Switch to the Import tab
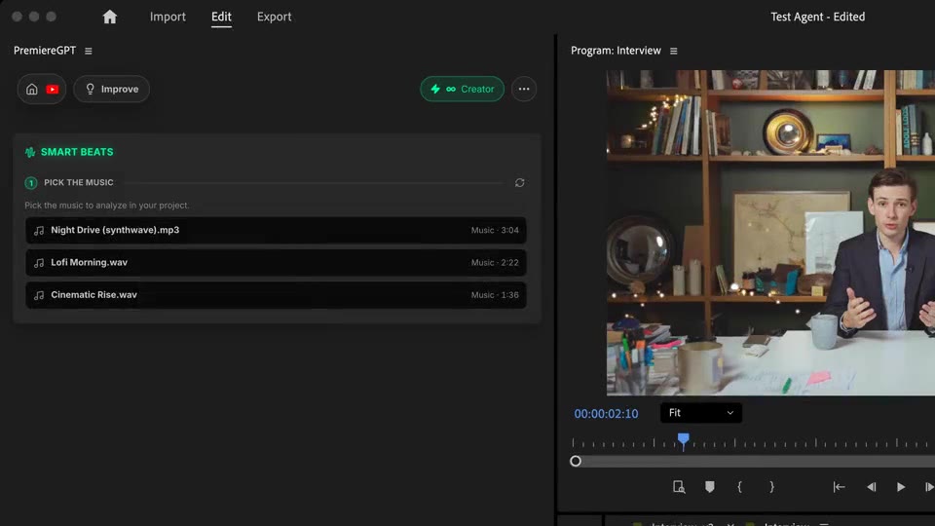Viewport: 935px width, 526px height. 168,17
